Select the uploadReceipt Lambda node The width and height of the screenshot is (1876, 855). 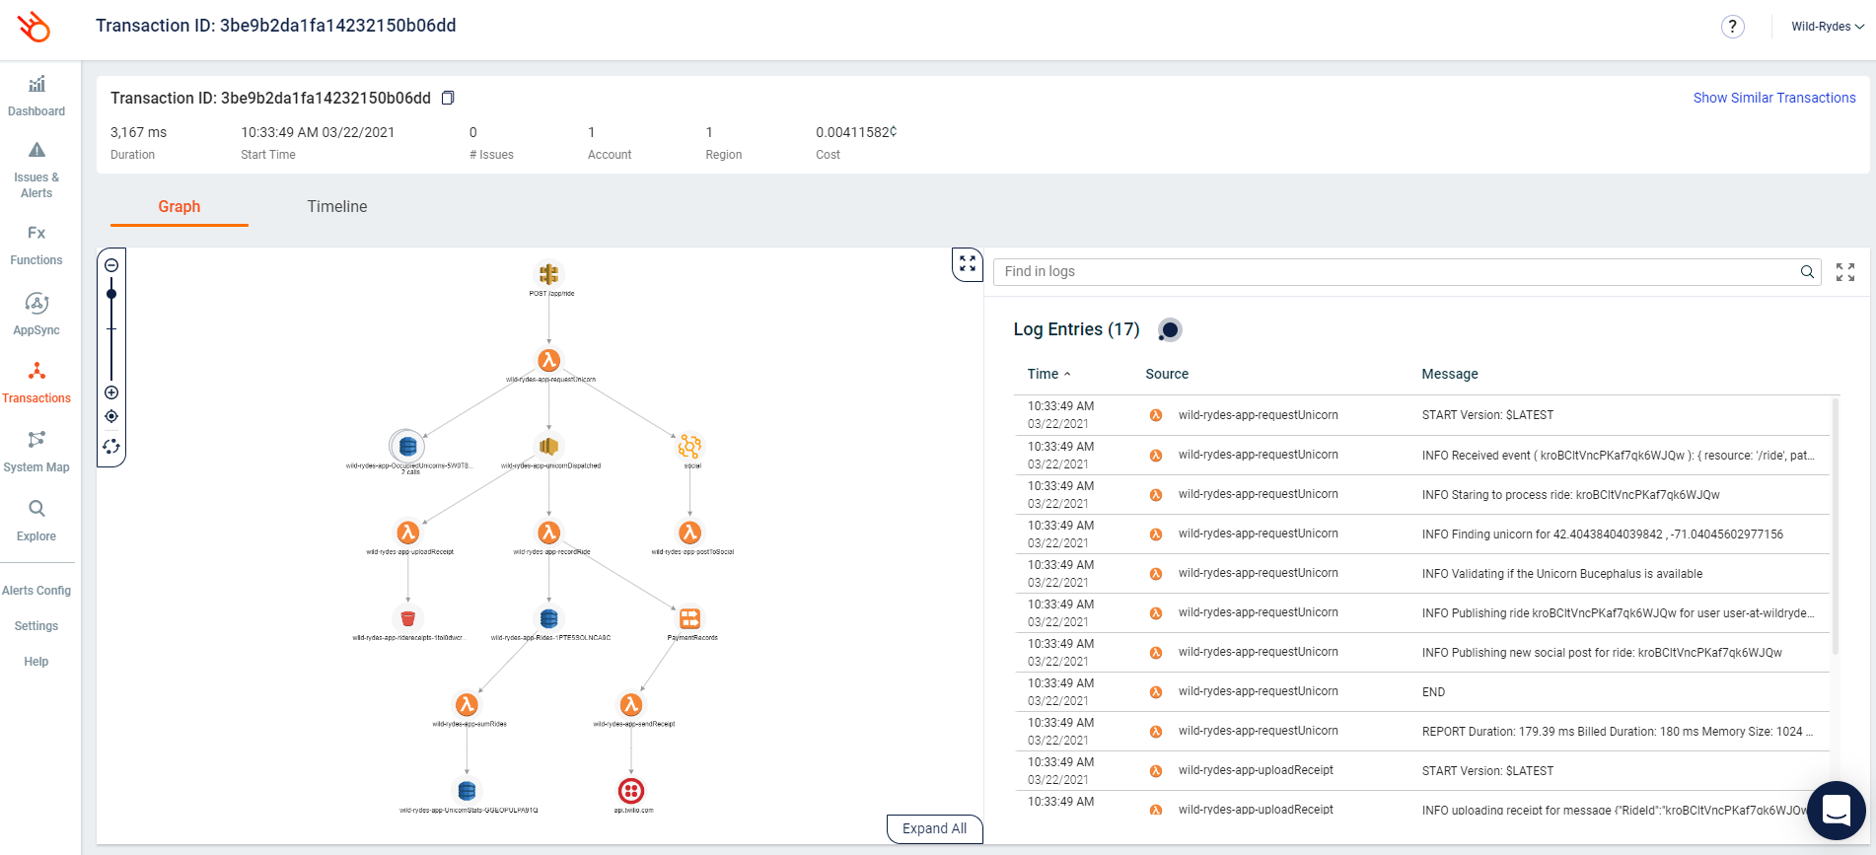(407, 533)
